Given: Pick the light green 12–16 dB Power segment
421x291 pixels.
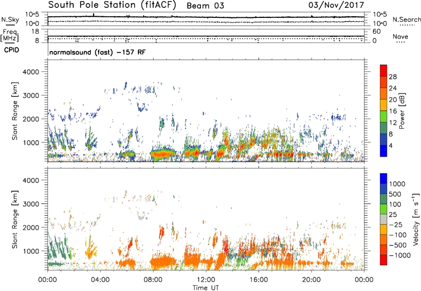Looking at the screenshot, I should point(384,116).
